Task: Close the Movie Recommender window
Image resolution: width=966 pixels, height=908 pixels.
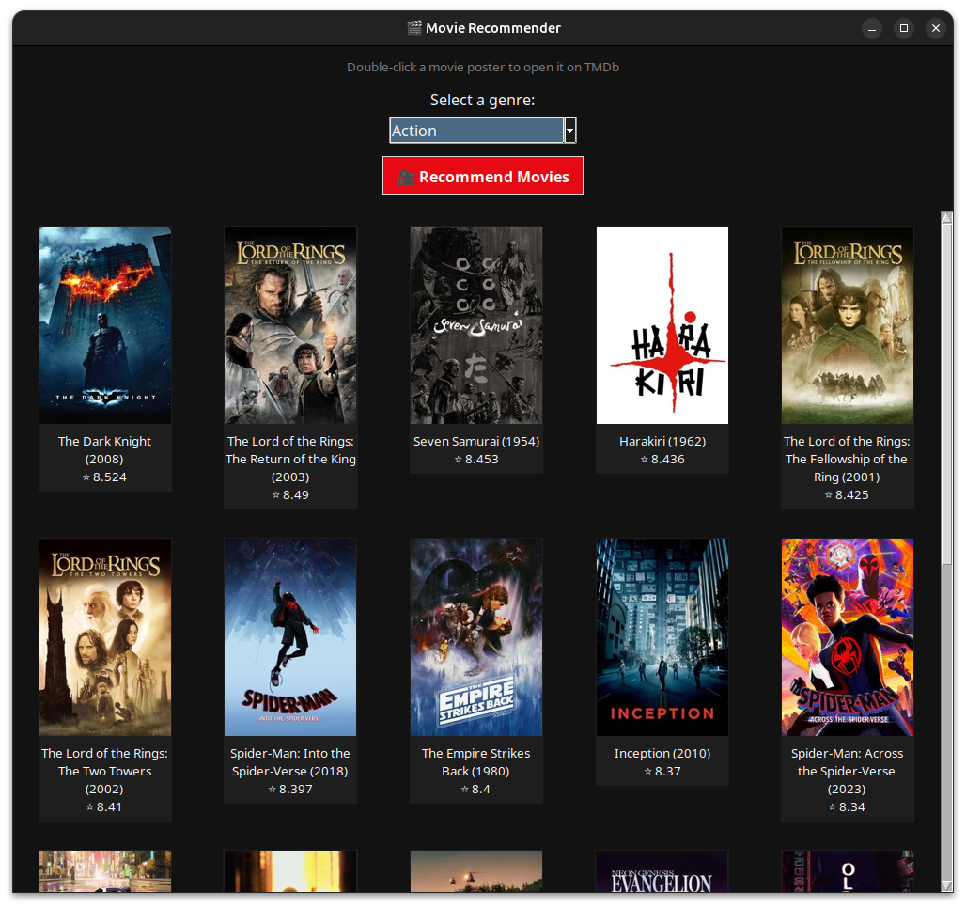Action: pyautogui.click(x=936, y=28)
